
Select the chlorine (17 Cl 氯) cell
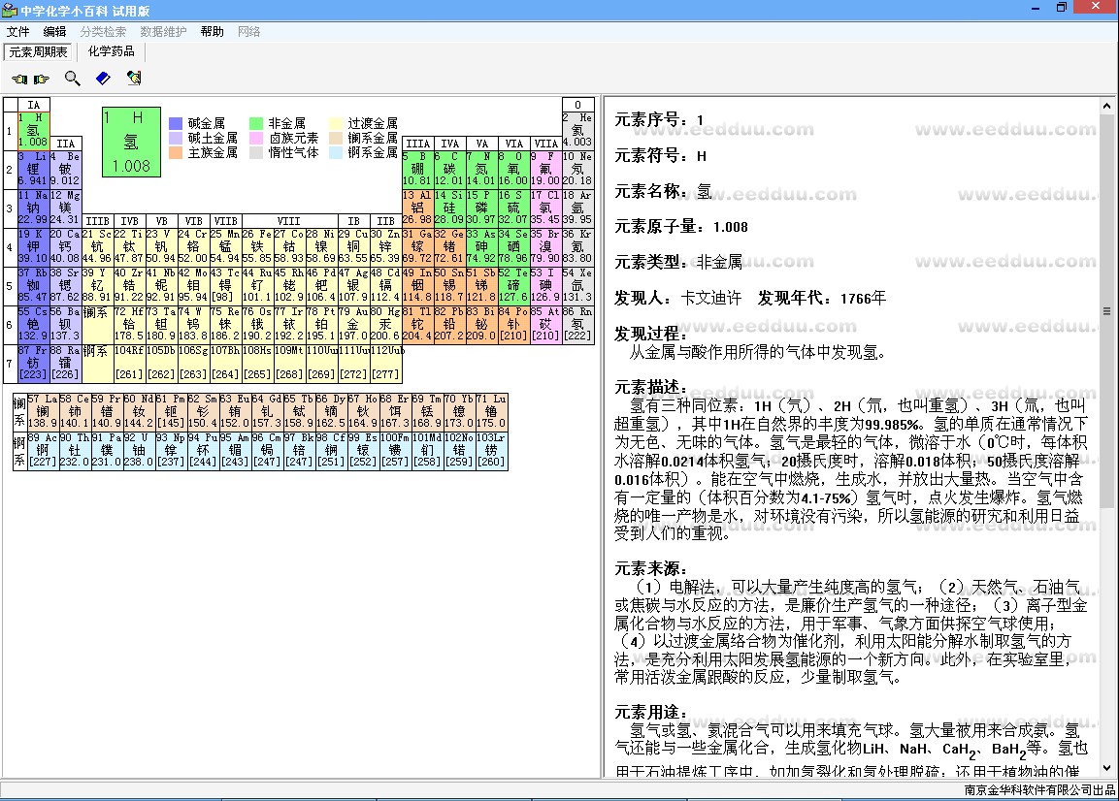point(546,208)
